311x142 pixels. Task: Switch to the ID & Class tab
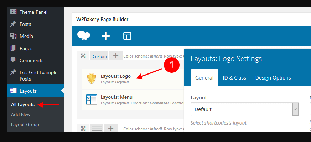[x=234, y=78]
